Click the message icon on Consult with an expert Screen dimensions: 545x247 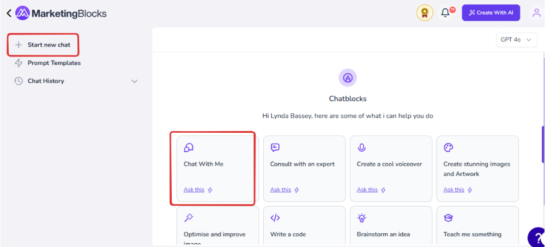[275, 148]
